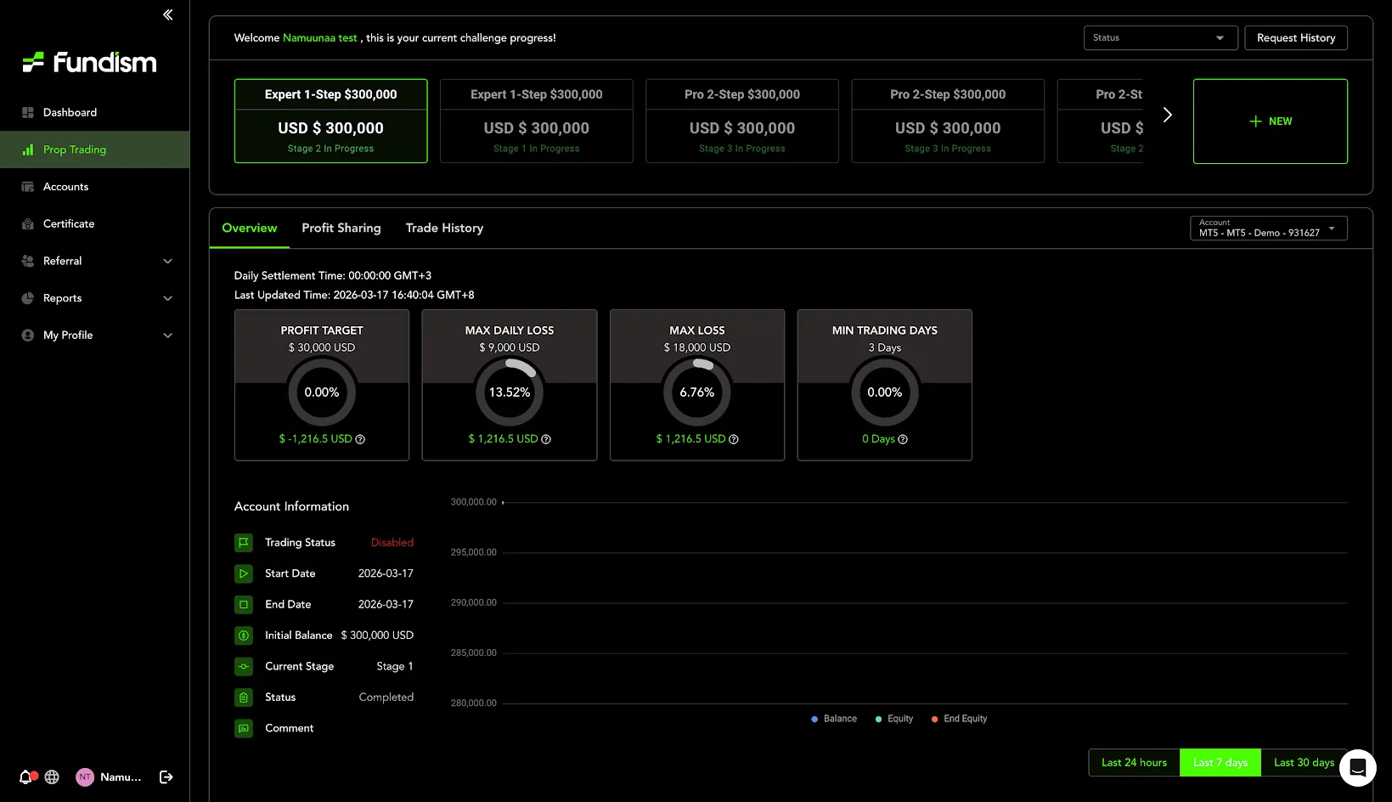Image resolution: width=1392 pixels, height=802 pixels.
Task: Switch to the Profit Sharing tab
Action: [x=341, y=228]
